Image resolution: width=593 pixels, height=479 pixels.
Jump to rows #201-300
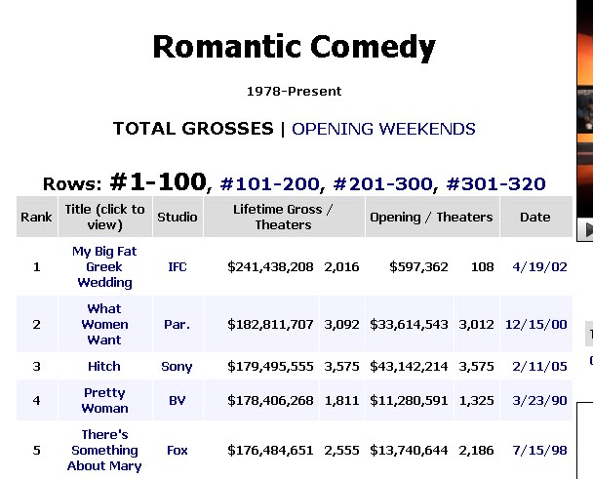click(384, 183)
